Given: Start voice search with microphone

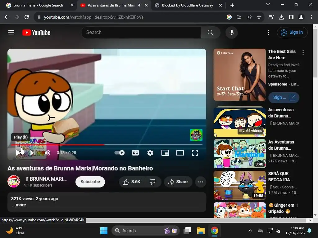Looking at the screenshot, I should 231,32.
